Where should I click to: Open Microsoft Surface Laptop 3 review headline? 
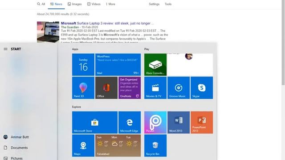tap(107, 23)
